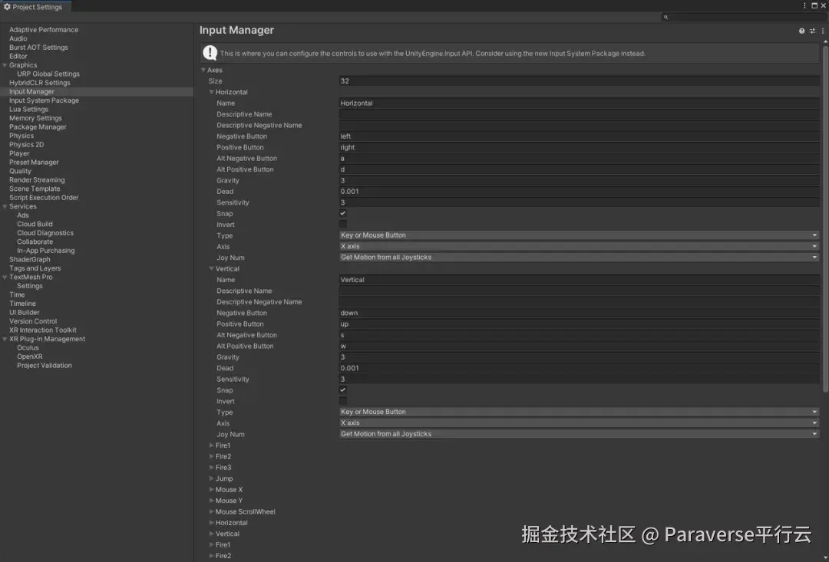The width and height of the screenshot is (829, 562).
Task: Click the Project Settings gear icon
Action: click(x=8, y=5)
